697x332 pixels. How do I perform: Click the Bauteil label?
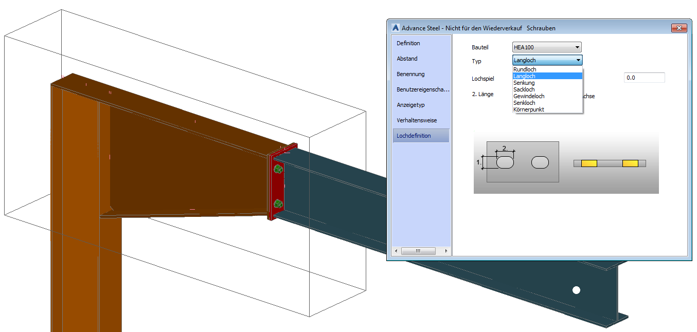tap(480, 47)
